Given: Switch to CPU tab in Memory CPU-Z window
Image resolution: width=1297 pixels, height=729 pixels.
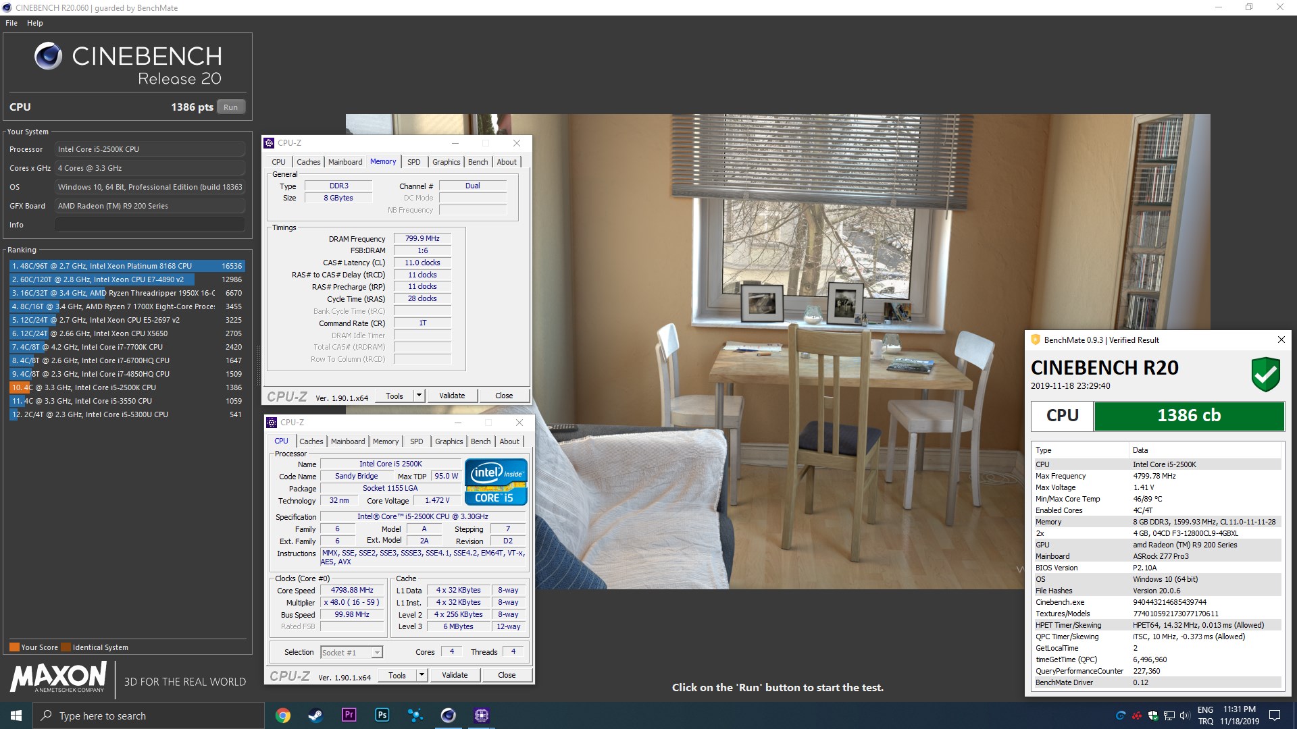Looking at the screenshot, I should coord(278,162).
